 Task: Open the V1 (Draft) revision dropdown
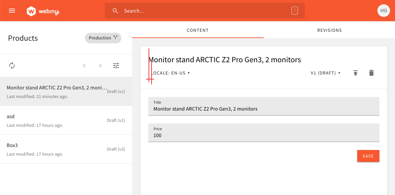click(325, 73)
